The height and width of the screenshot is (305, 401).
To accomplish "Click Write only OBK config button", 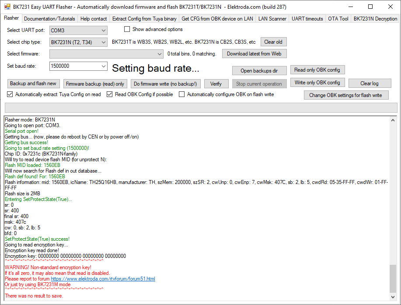I will tap(317, 83).
